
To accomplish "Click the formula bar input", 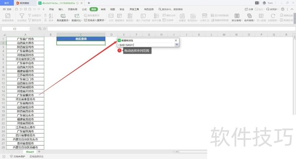I will [x=171, y=29].
